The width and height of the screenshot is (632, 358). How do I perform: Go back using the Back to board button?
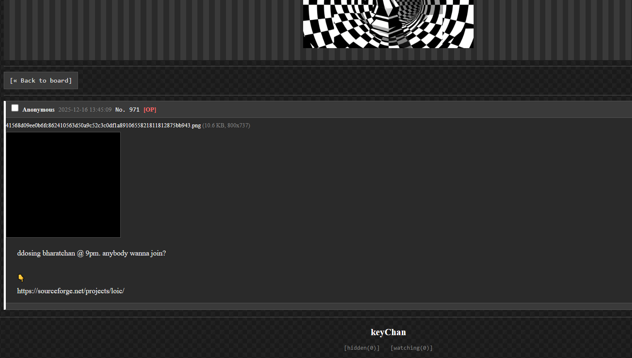41,80
